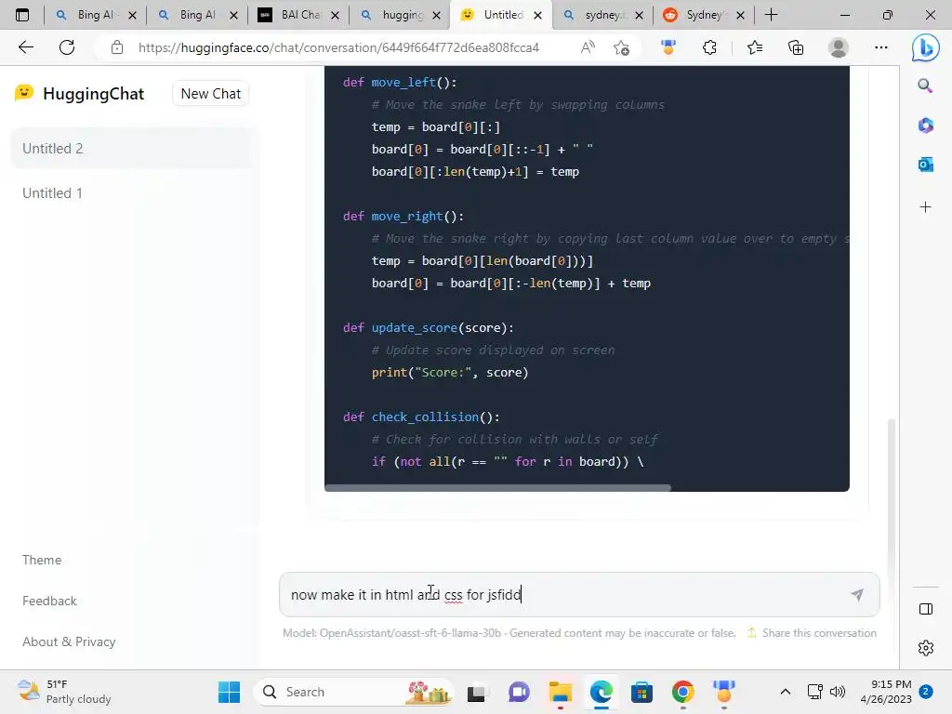Screen dimensions: 952x714
Task: Open a new browser tab
Action: tap(771, 15)
